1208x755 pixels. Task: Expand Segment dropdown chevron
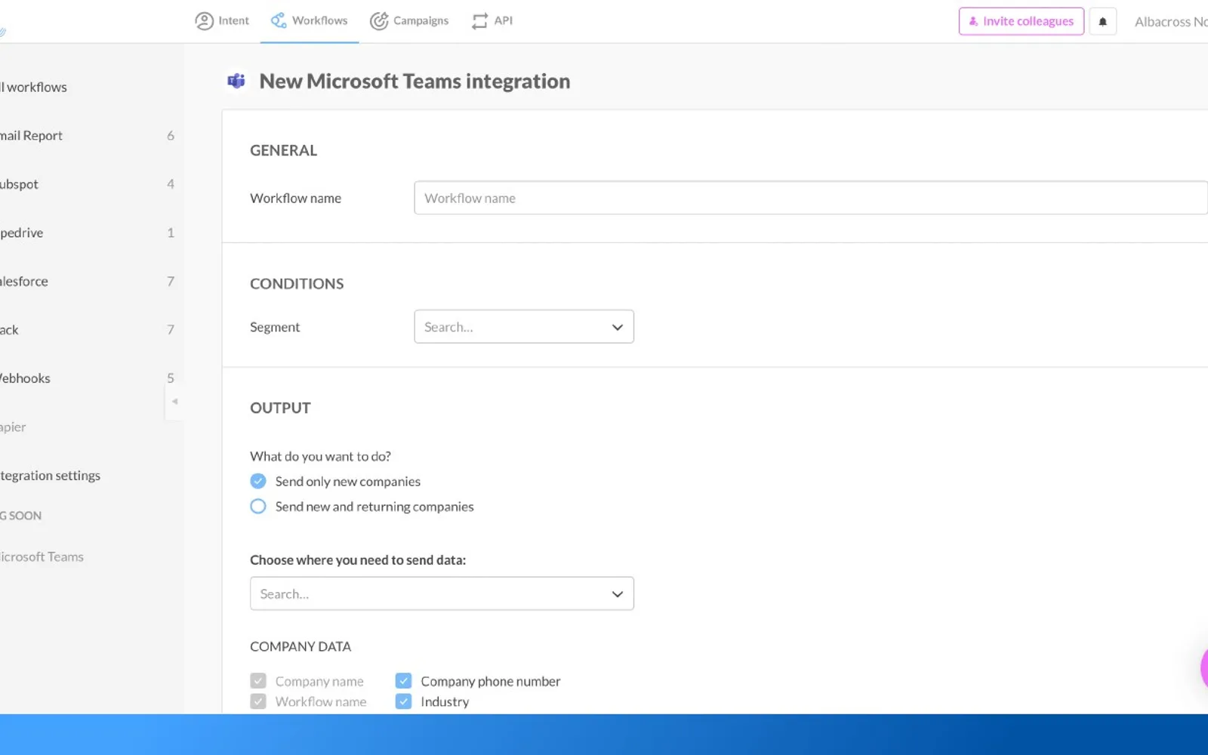[618, 327]
